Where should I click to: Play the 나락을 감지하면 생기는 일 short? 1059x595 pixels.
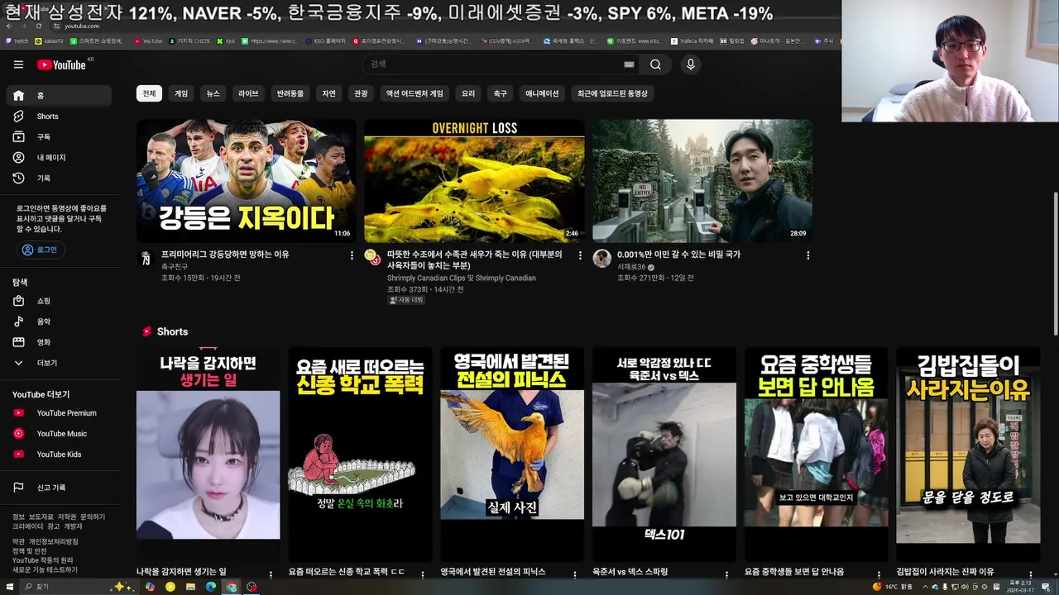(208, 454)
